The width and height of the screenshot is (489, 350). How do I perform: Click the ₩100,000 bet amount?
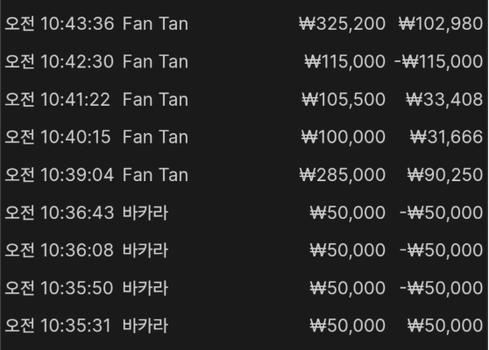pos(344,137)
